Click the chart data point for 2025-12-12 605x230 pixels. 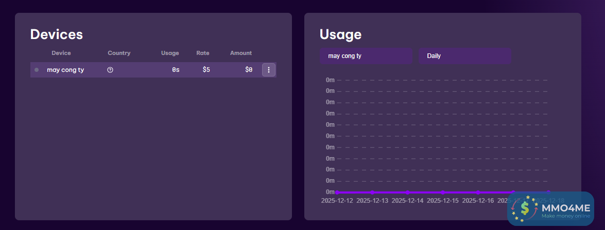(x=337, y=192)
